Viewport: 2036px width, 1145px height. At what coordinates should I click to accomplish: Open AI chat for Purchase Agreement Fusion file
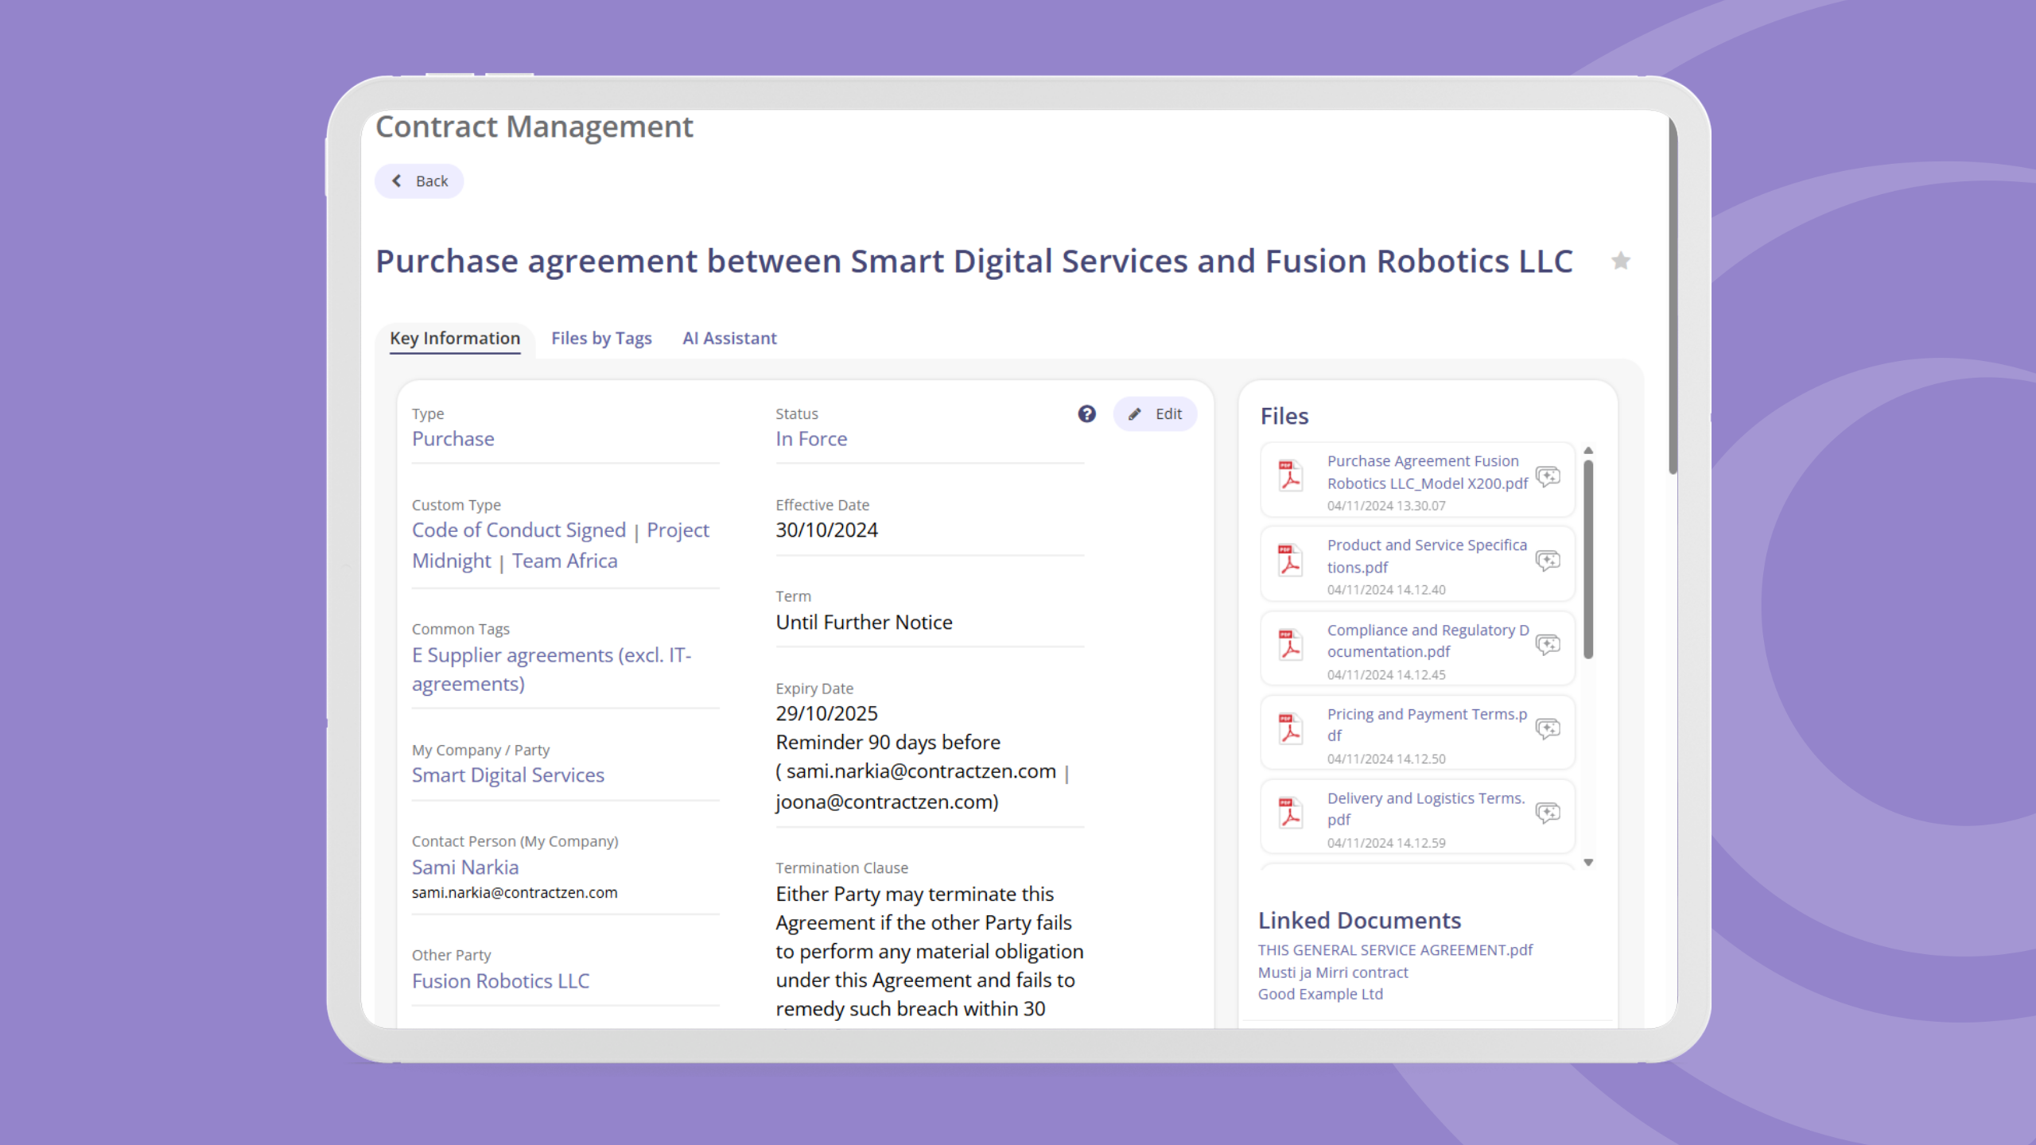coord(1547,477)
